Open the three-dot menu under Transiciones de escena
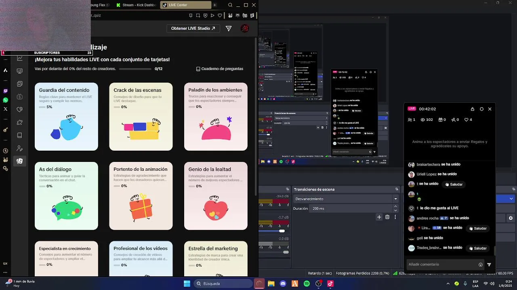Screen dimensions: 517x290 point(395,217)
